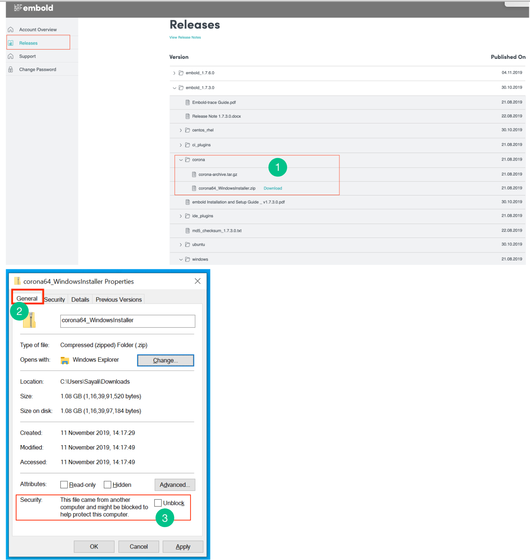Select Releases in the sidebar

coord(28,43)
